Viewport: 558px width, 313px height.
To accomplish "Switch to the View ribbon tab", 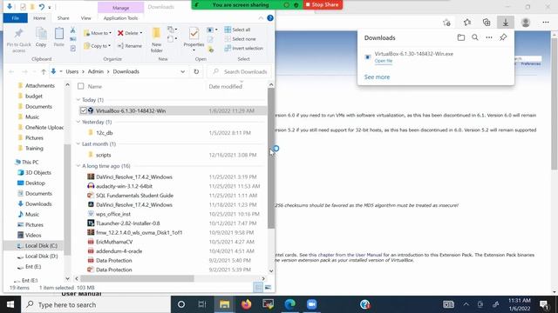I will point(85,18).
